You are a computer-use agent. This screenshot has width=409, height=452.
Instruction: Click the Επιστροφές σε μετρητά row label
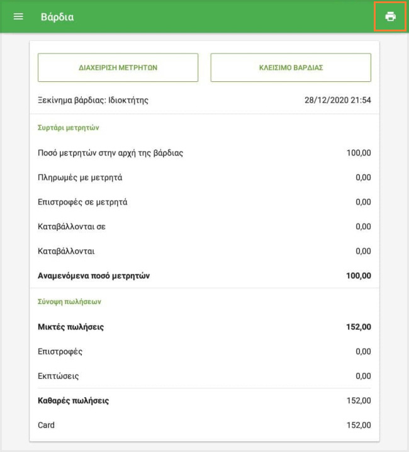click(x=82, y=202)
